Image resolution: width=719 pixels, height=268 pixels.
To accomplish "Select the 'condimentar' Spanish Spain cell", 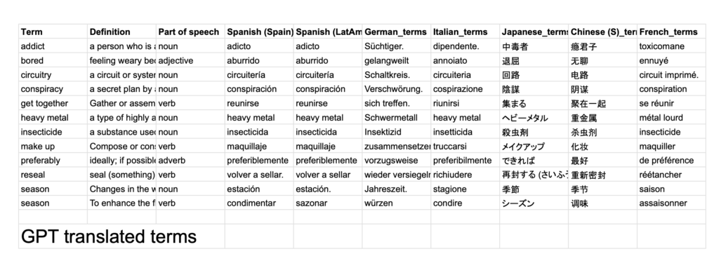I will 259,203.
